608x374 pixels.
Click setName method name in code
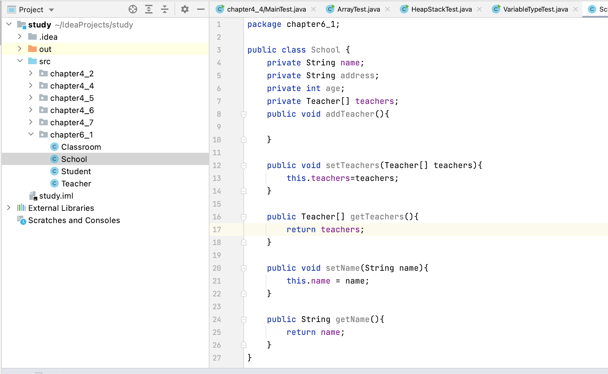pos(343,268)
